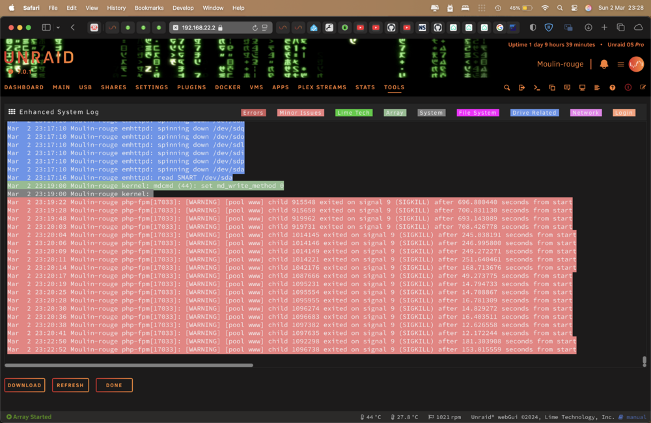Click the blue shield extension icon
The width and height of the screenshot is (651, 423).
(549, 27)
